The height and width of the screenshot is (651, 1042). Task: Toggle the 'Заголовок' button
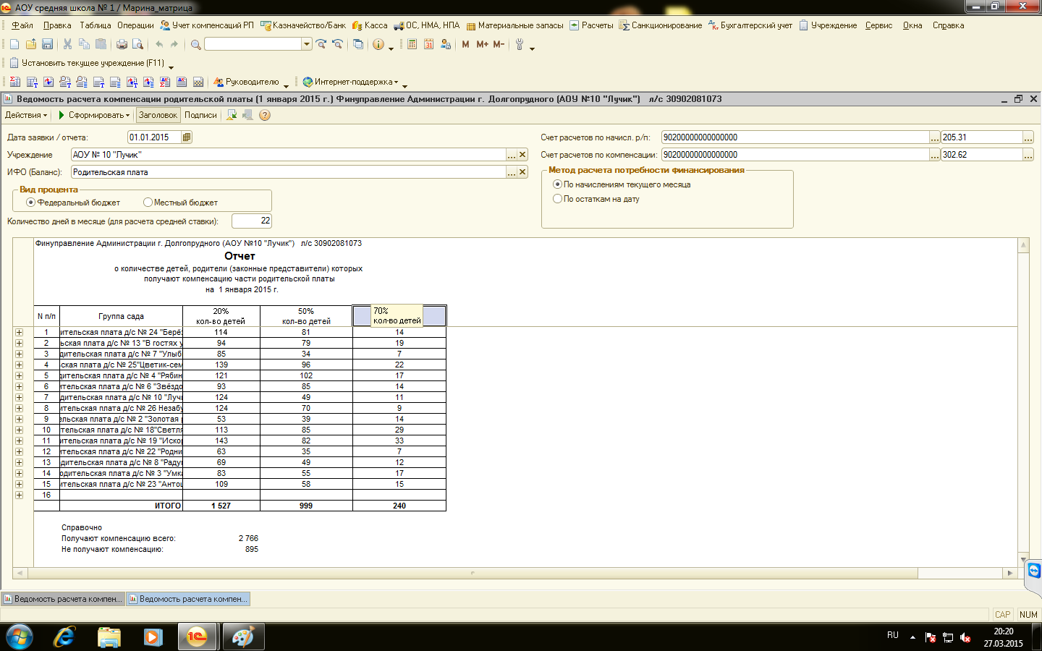click(158, 115)
